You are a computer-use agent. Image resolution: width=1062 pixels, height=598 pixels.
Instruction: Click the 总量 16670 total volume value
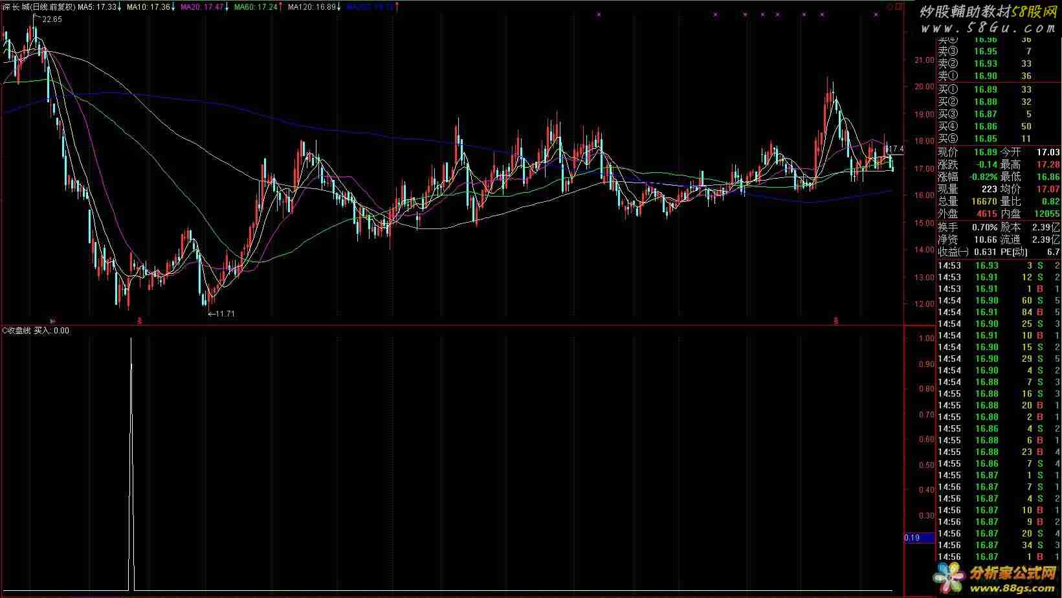point(984,201)
